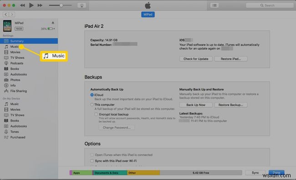
Task: Go back with the left chevron button
Action: pos(6,15)
